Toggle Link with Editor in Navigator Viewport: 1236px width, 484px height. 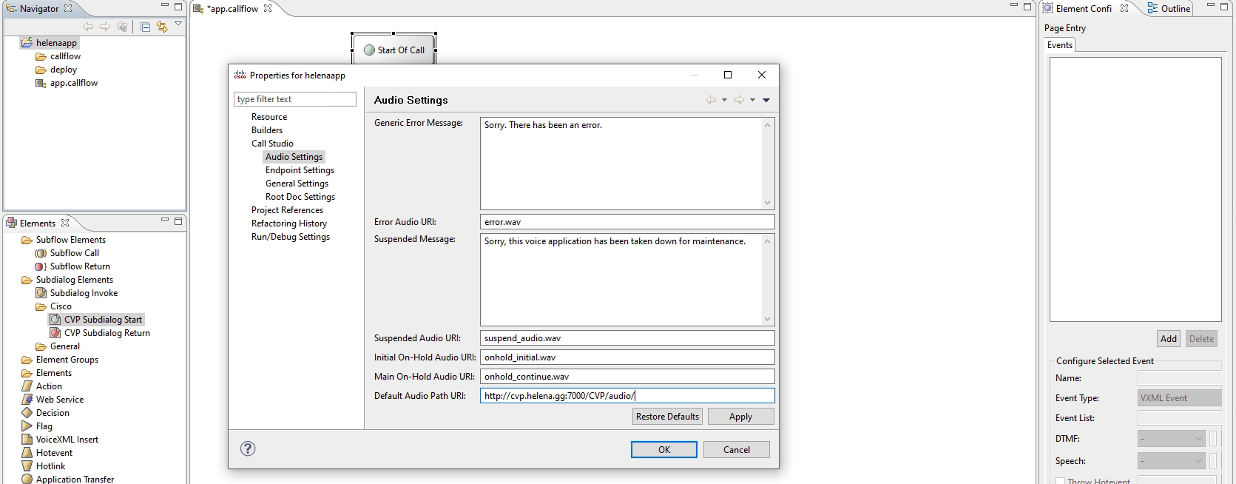click(162, 27)
